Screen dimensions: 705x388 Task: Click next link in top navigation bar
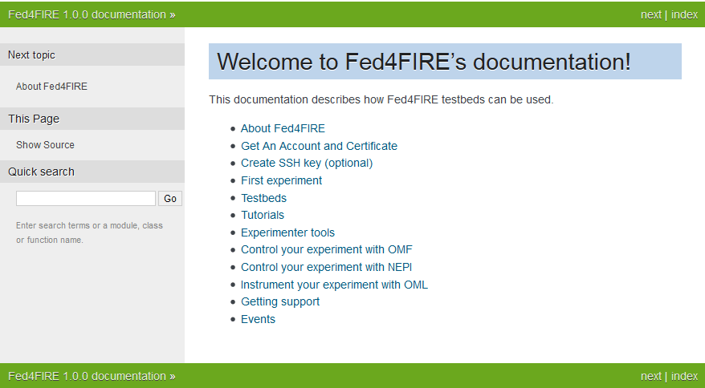[651, 14]
